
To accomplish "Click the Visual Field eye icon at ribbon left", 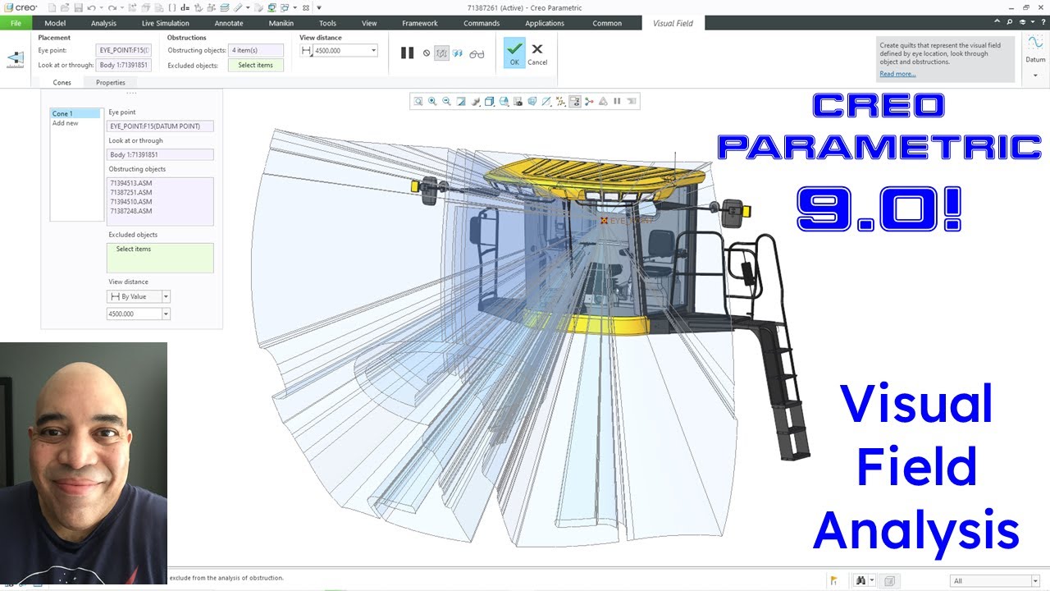I will pyautogui.click(x=15, y=59).
